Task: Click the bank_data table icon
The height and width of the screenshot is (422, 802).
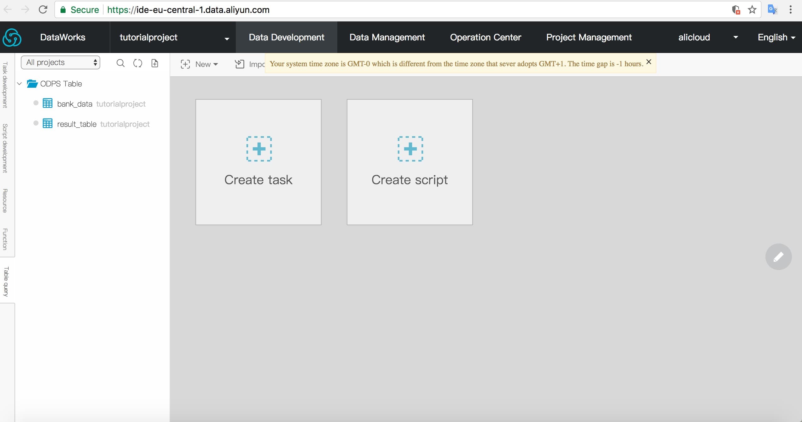Action: coord(48,103)
